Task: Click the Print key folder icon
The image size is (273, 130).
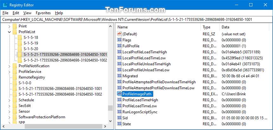Action: click(15, 26)
